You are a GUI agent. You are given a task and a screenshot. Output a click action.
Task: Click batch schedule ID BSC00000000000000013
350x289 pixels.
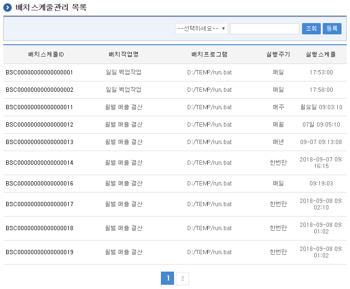click(40, 142)
